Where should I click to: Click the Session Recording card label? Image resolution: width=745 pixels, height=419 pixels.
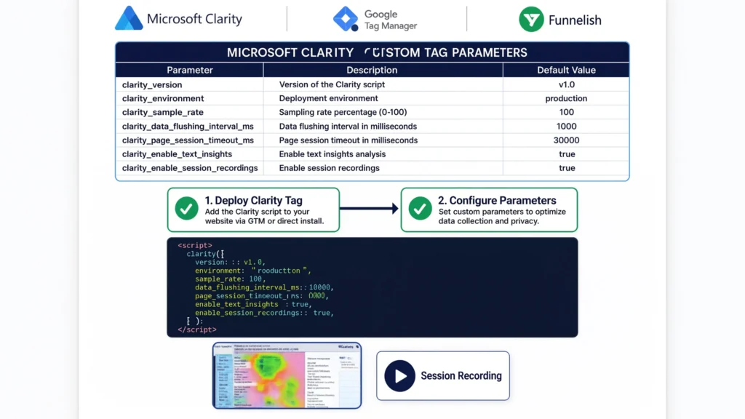click(x=461, y=376)
